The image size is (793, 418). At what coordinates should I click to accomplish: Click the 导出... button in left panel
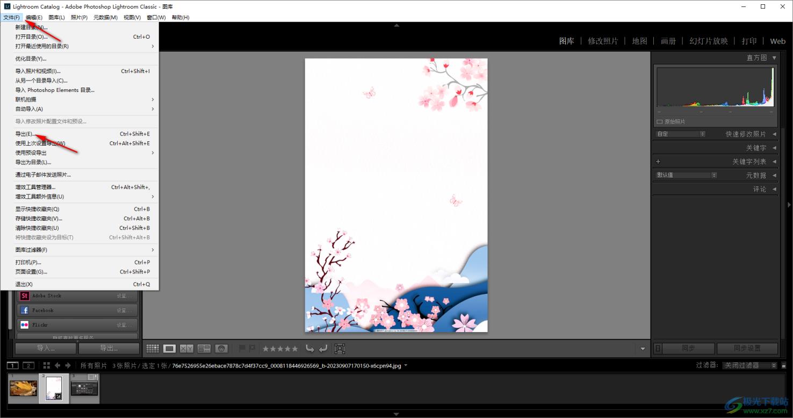tap(109, 349)
